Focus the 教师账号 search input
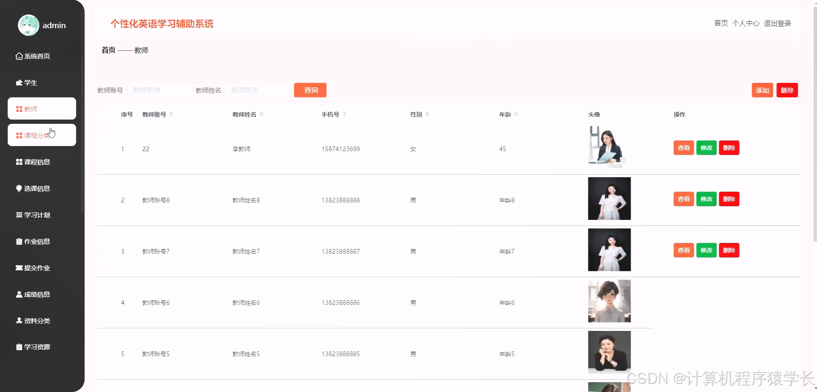 pos(159,90)
